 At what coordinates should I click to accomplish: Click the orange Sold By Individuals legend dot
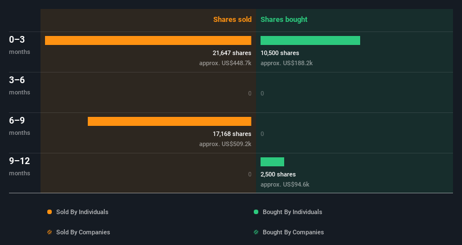pos(50,212)
